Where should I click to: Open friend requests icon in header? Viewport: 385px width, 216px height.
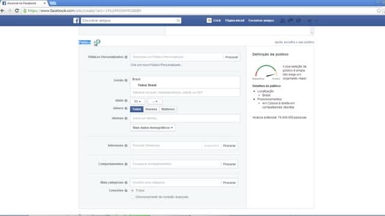(283, 20)
